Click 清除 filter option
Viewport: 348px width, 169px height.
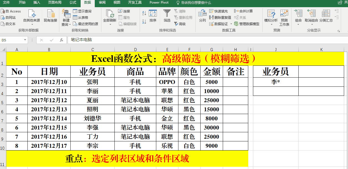click(x=180, y=11)
